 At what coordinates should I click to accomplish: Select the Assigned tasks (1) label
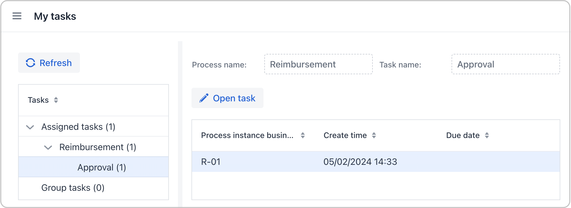click(x=78, y=127)
